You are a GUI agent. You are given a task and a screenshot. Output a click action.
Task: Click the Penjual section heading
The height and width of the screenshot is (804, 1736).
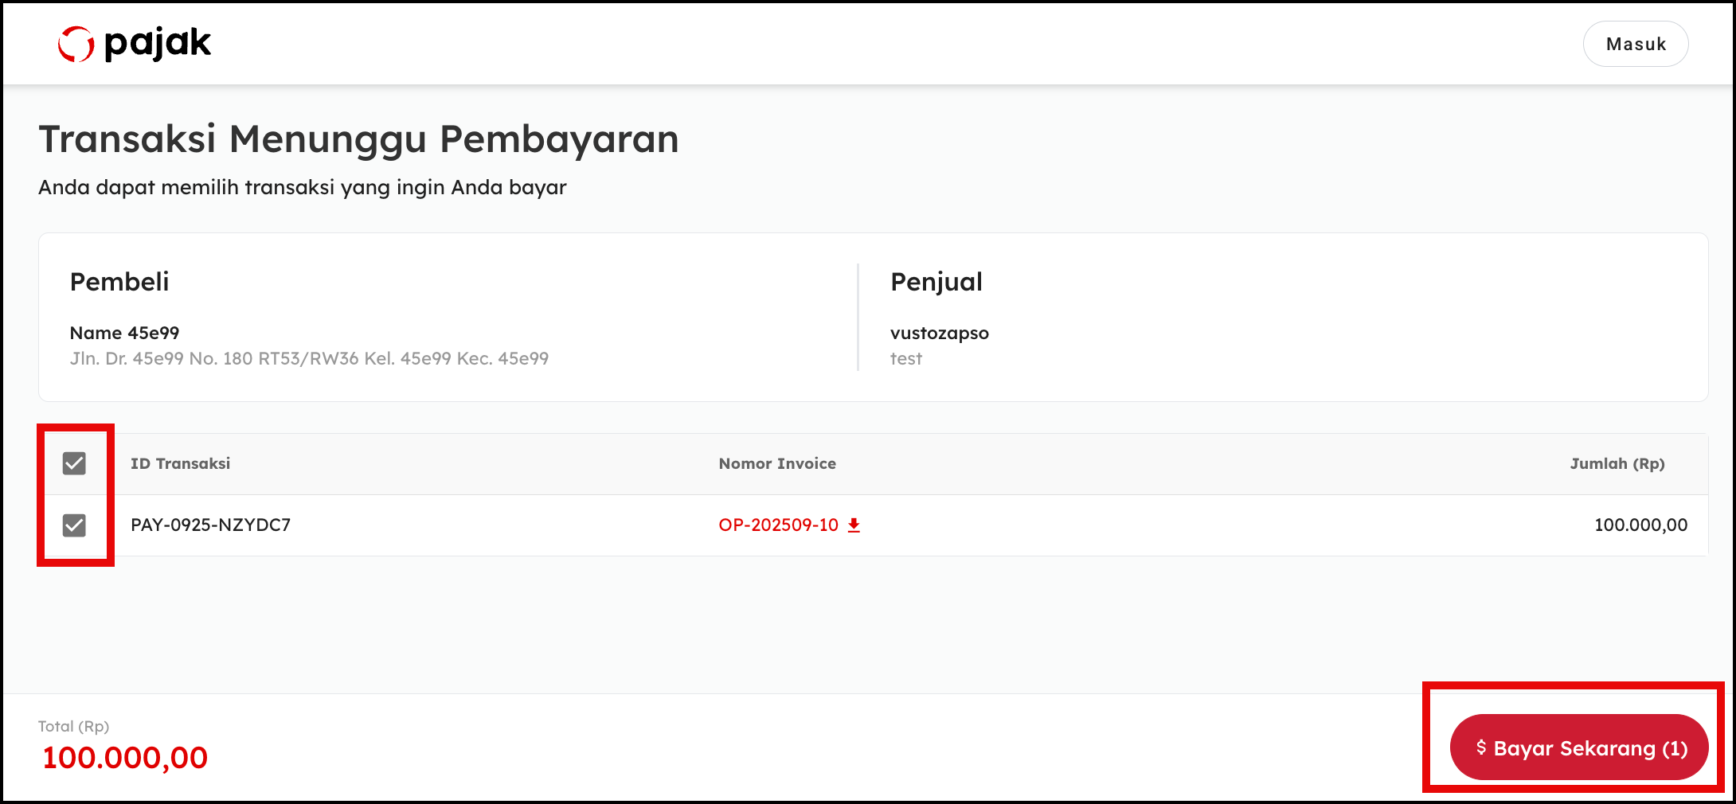(936, 283)
